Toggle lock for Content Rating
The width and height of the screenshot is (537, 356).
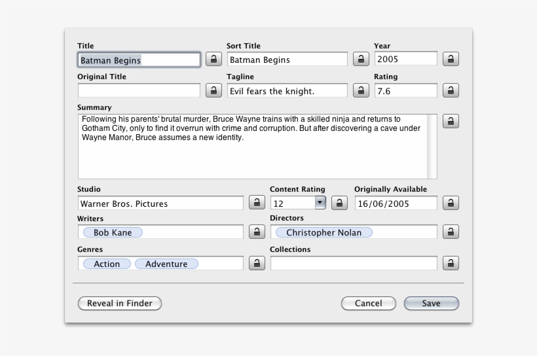pos(339,204)
